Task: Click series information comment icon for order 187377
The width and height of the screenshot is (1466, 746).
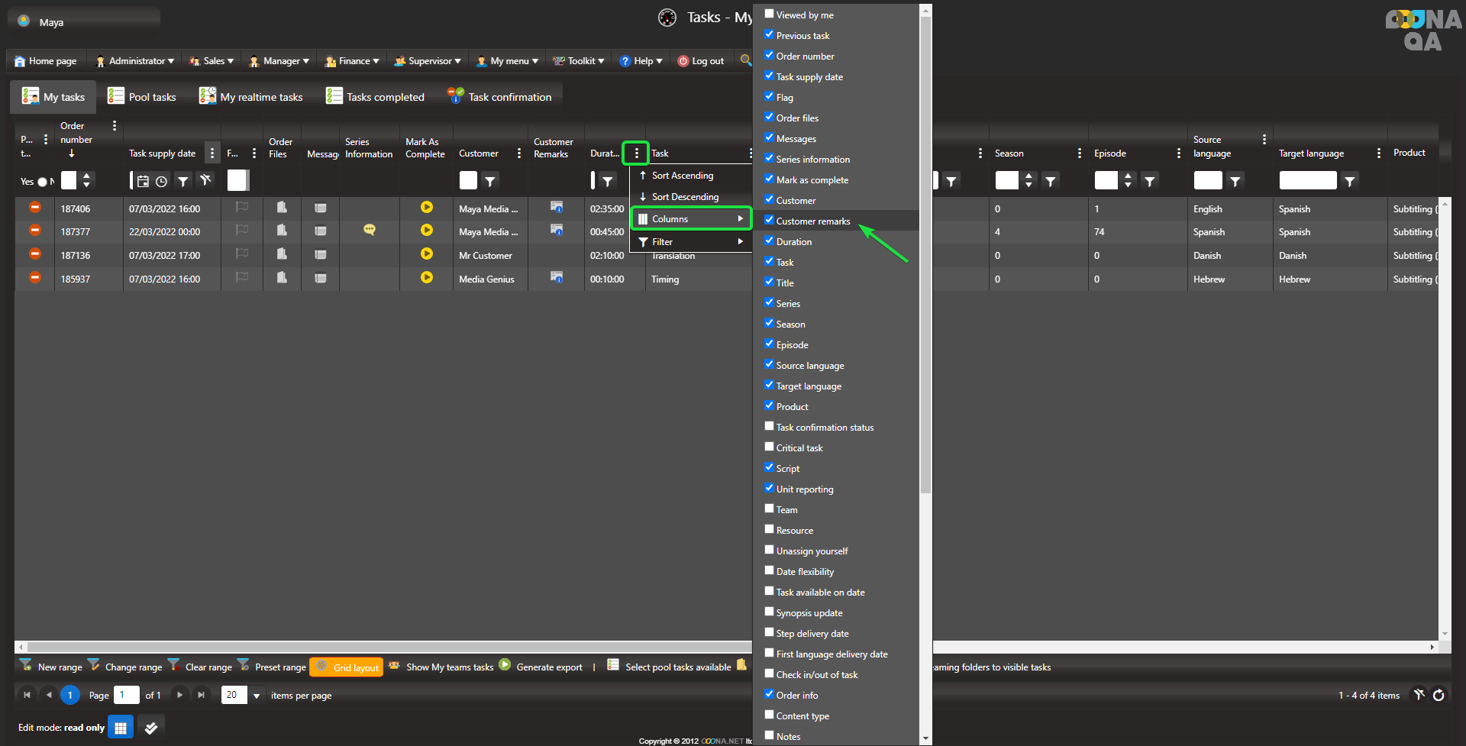Action: [x=370, y=231]
